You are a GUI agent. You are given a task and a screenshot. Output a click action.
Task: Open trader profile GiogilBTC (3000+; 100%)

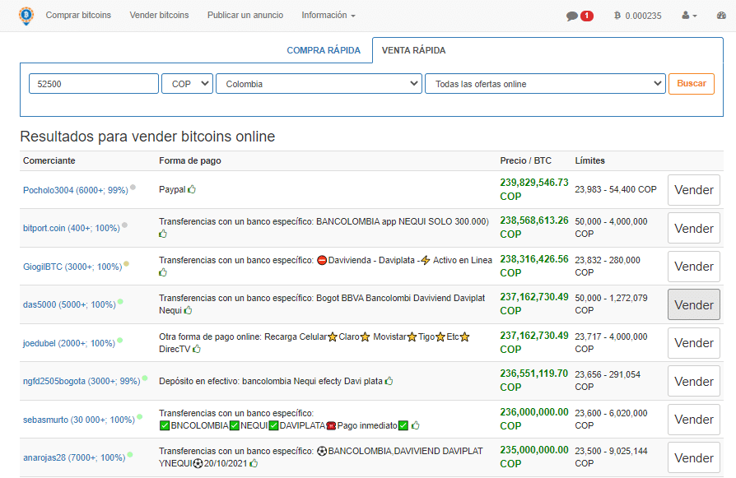point(72,267)
